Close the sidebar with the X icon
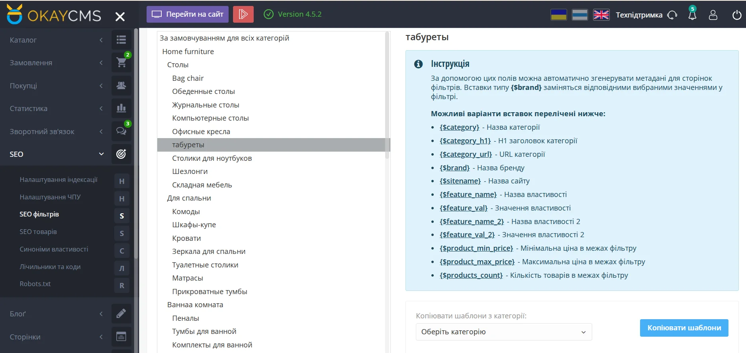The width and height of the screenshot is (746, 353). [120, 16]
